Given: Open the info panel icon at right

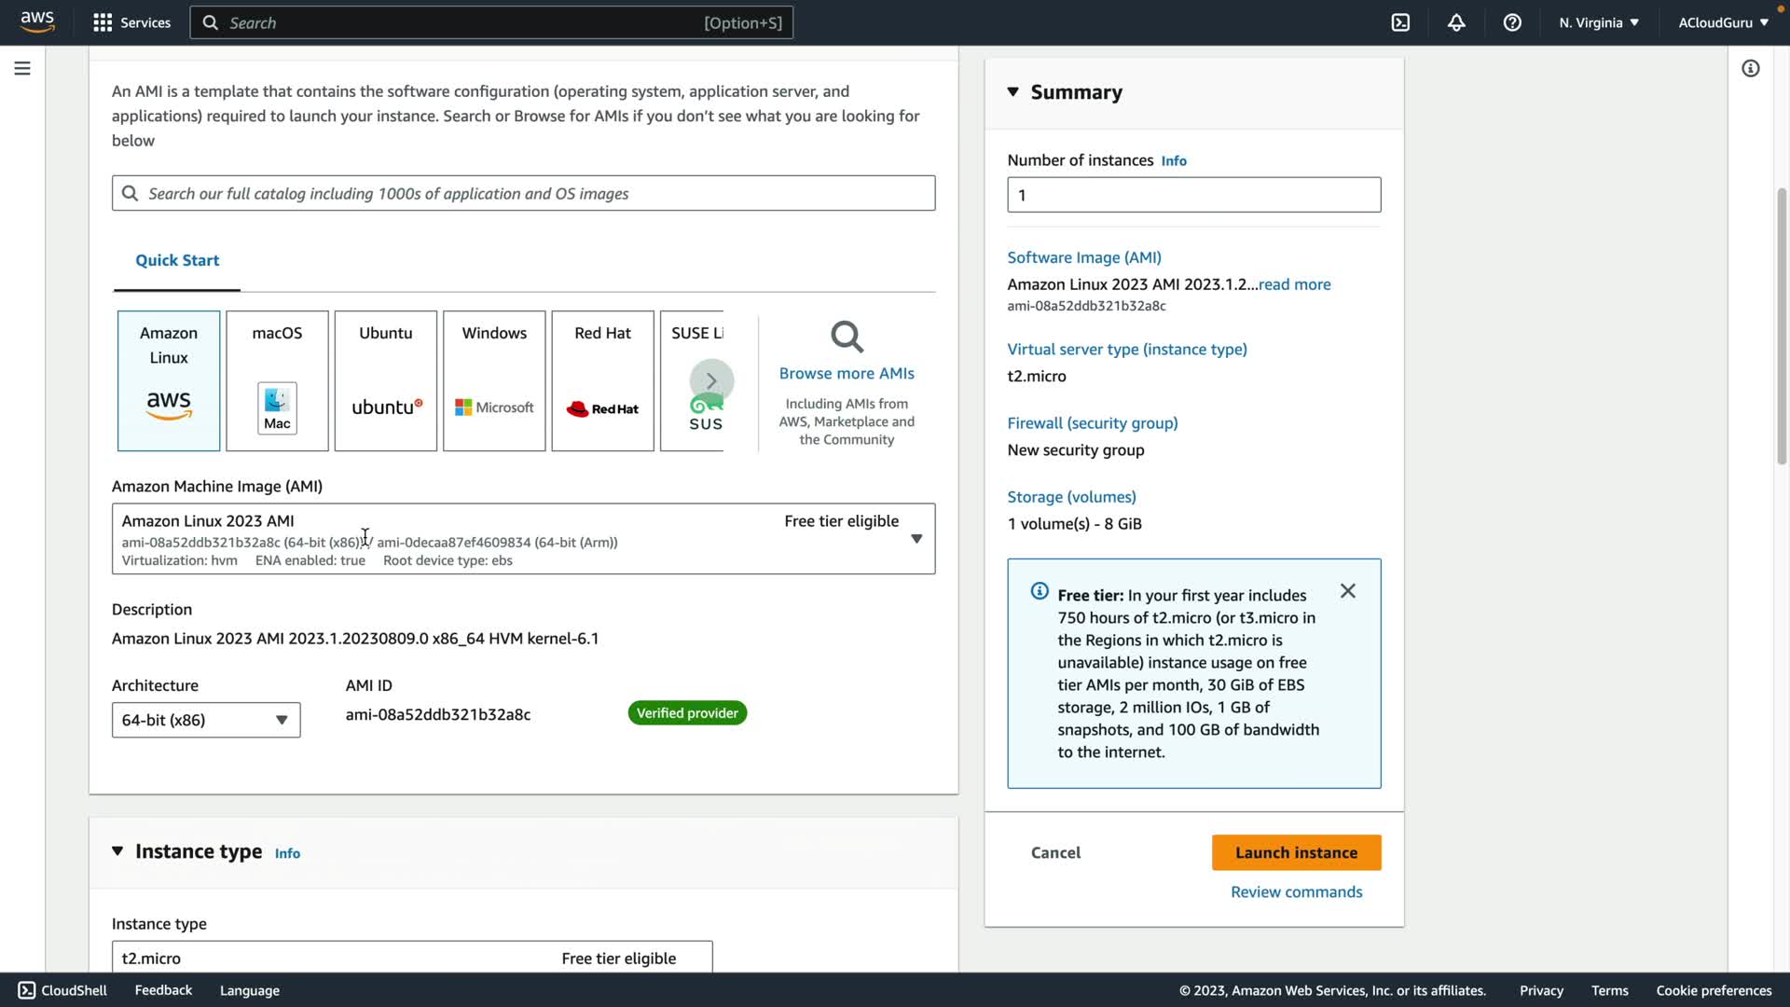Looking at the screenshot, I should [x=1750, y=68].
